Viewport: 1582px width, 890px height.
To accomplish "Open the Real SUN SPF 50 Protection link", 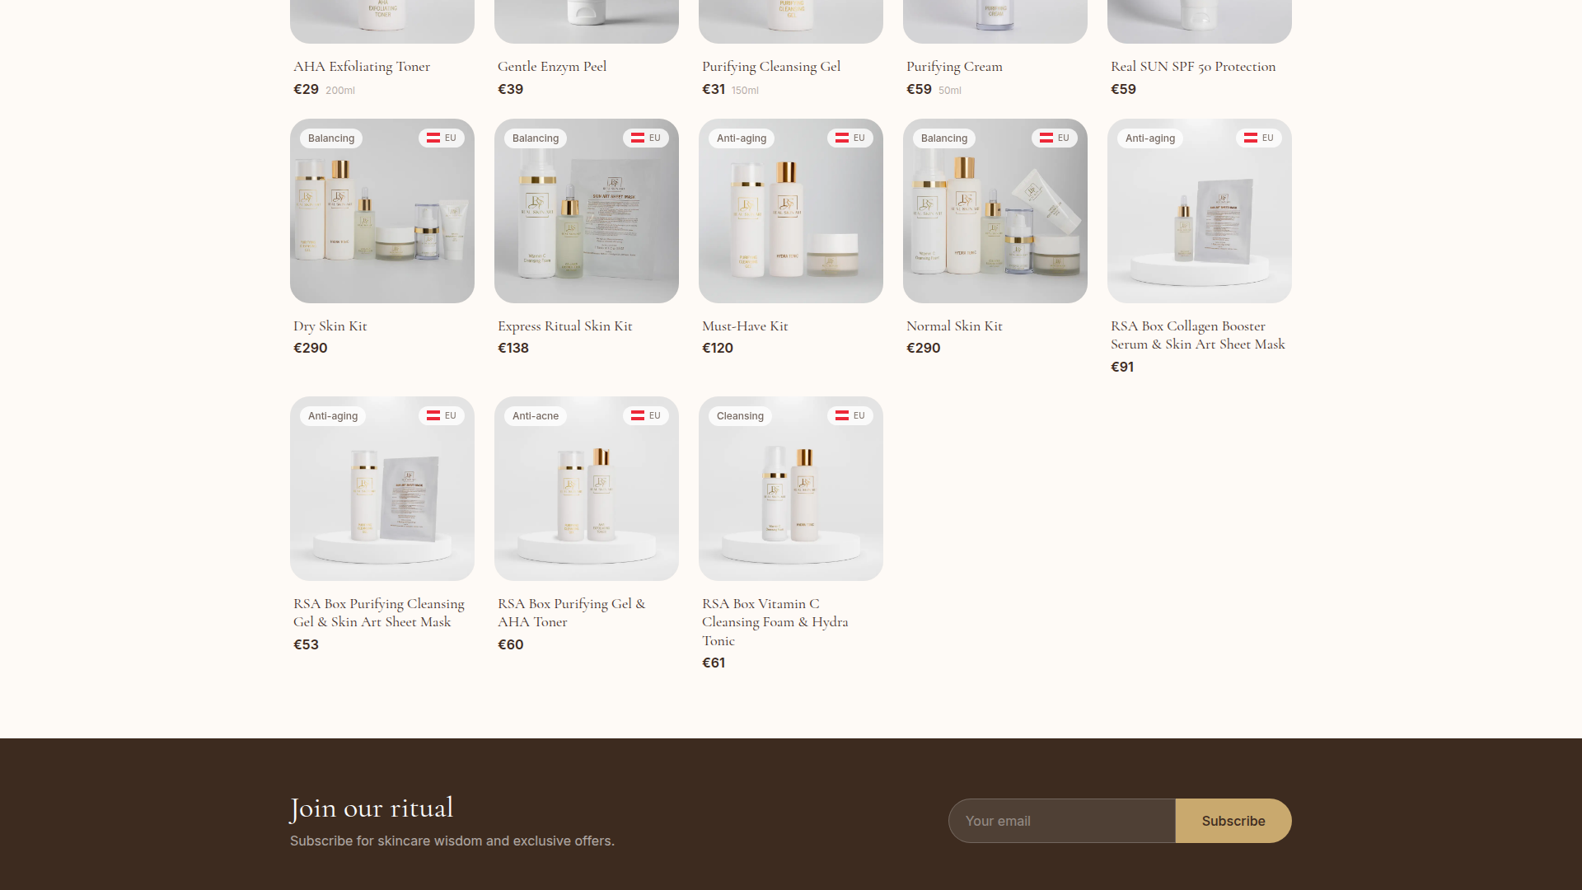I will click(1192, 67).
